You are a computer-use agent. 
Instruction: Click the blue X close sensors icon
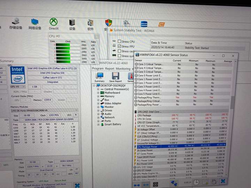click(223, 181)
